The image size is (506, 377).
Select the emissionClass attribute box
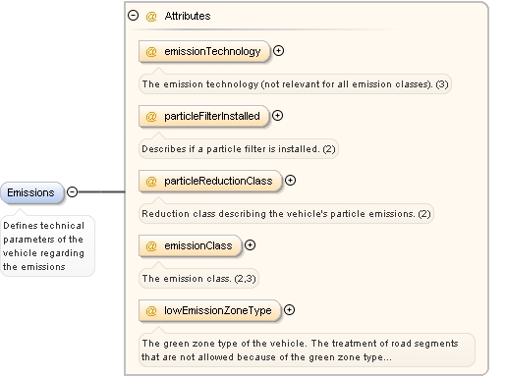coord(190,245)
